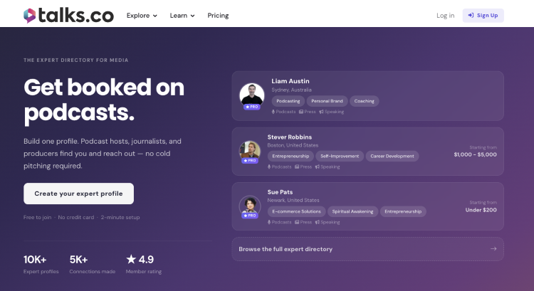The image size is (534, 291).
Task: Click PRO badge on Sue Pats
Action: [250, 216]
